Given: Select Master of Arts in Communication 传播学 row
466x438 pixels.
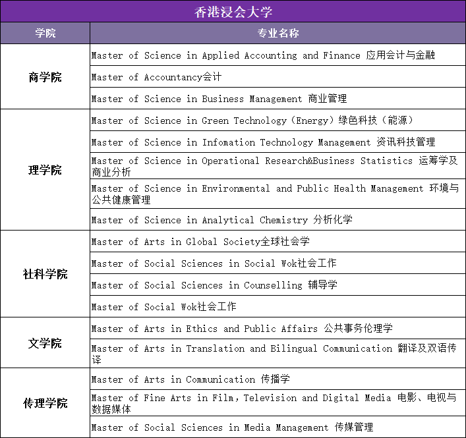Looking at the screenshot, I should (278, 379).
